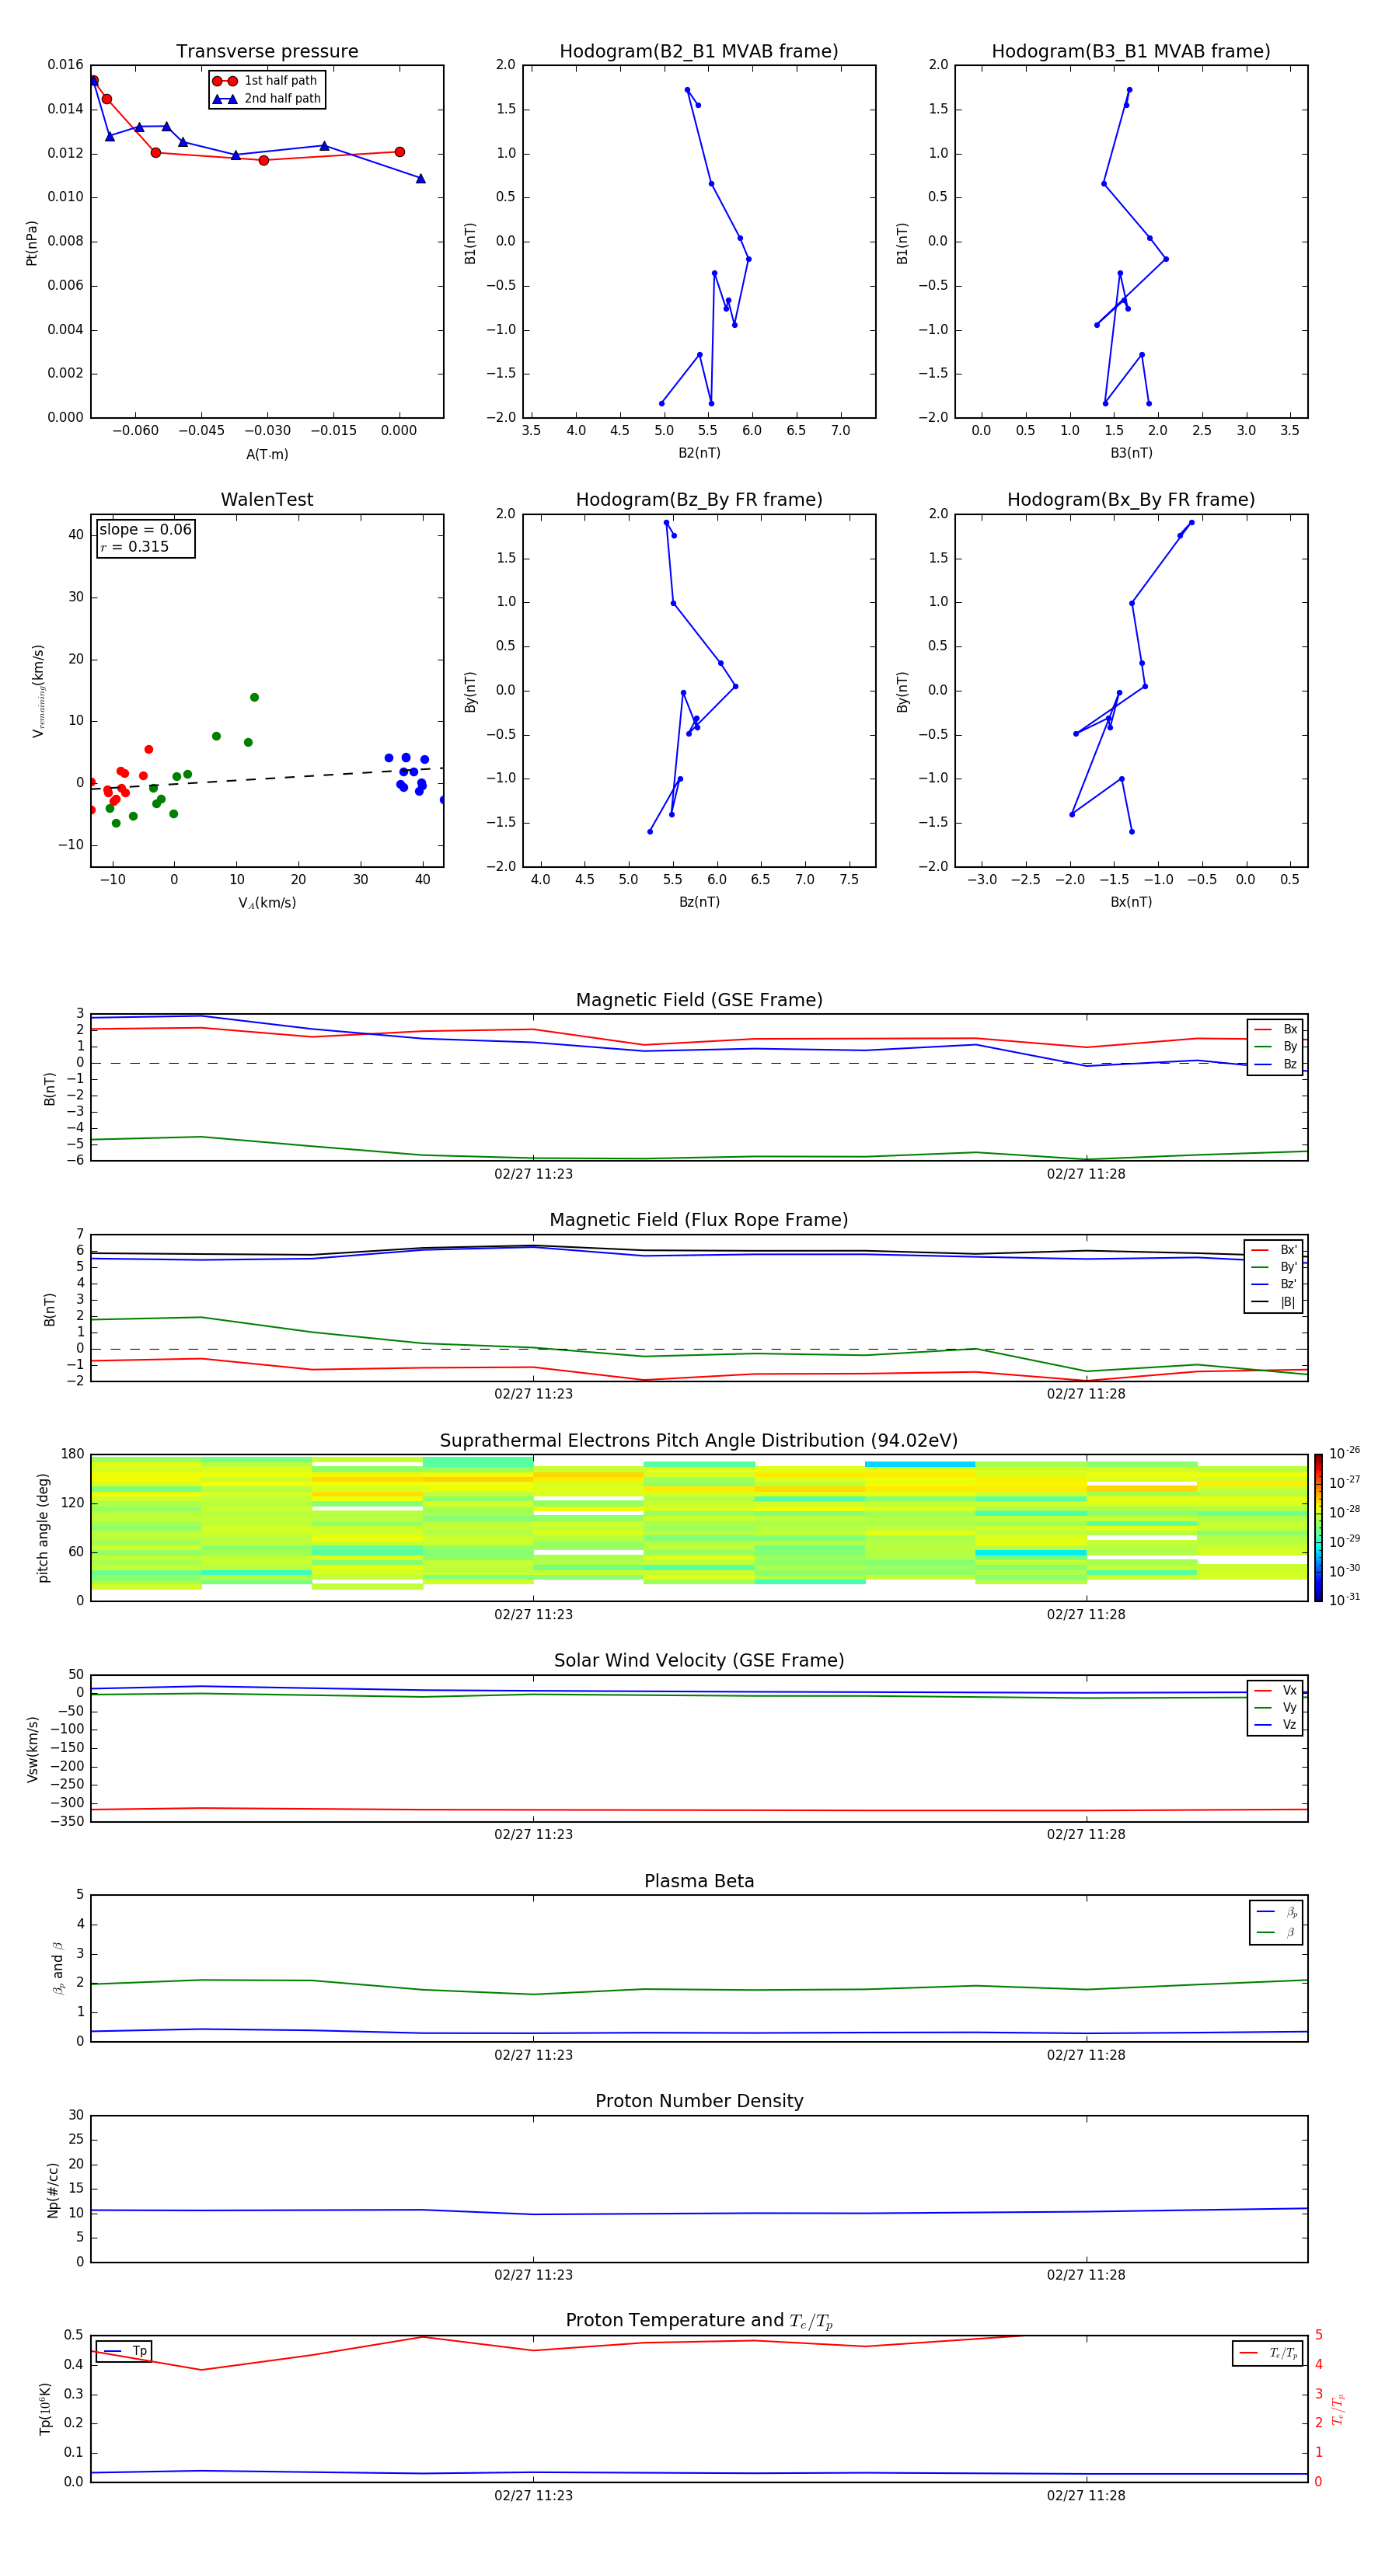
Task: Select the "Hodogram(B3_B1 MVAB frame)" title
Action: 1131,52
